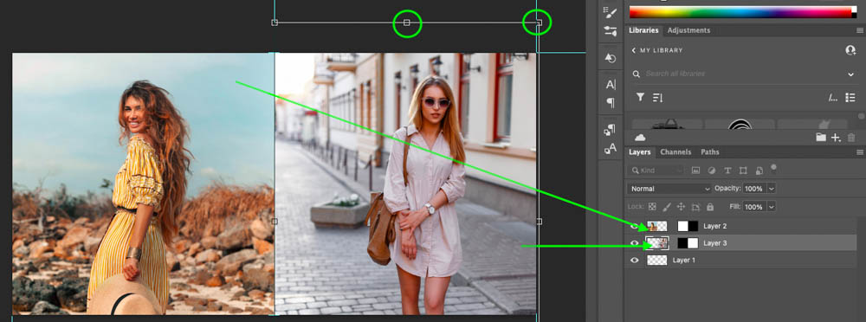This screenshot has width=866, height=322.
Task: Expand the library search options chevron
Action: coord(850,74)
